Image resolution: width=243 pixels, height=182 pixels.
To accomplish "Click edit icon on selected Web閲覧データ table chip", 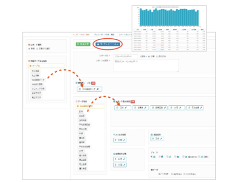I will pyautogui.click(x=98, y=89).
